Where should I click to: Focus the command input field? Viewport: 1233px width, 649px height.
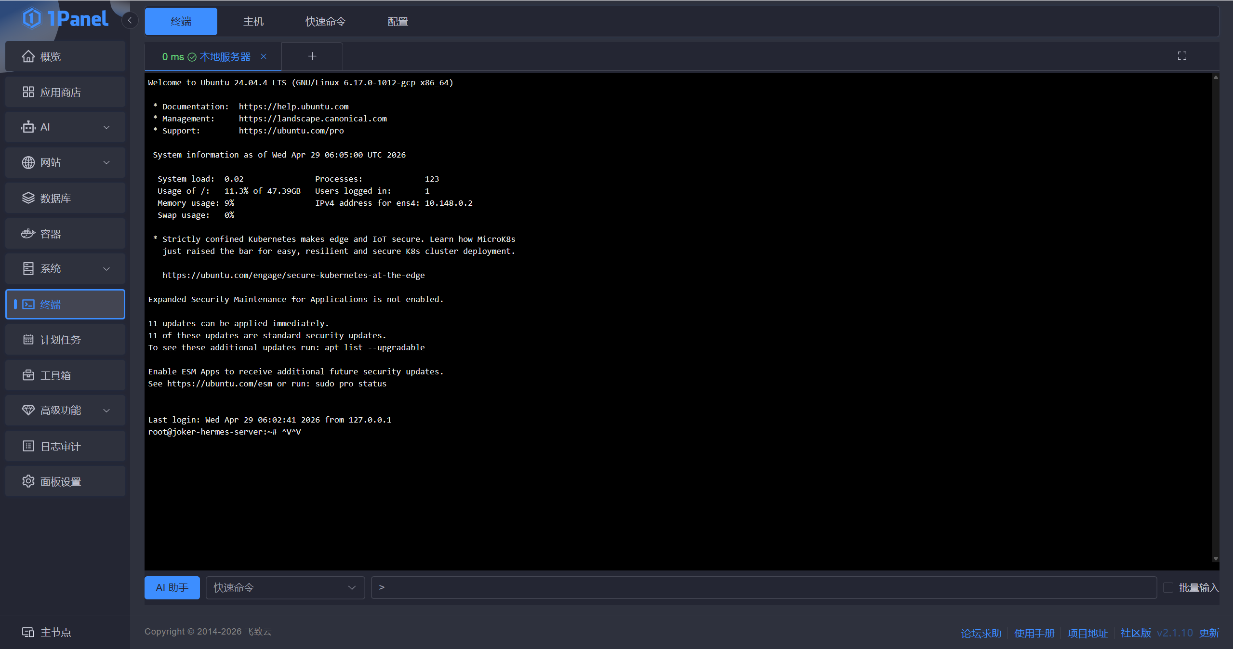tap(764, 587)
